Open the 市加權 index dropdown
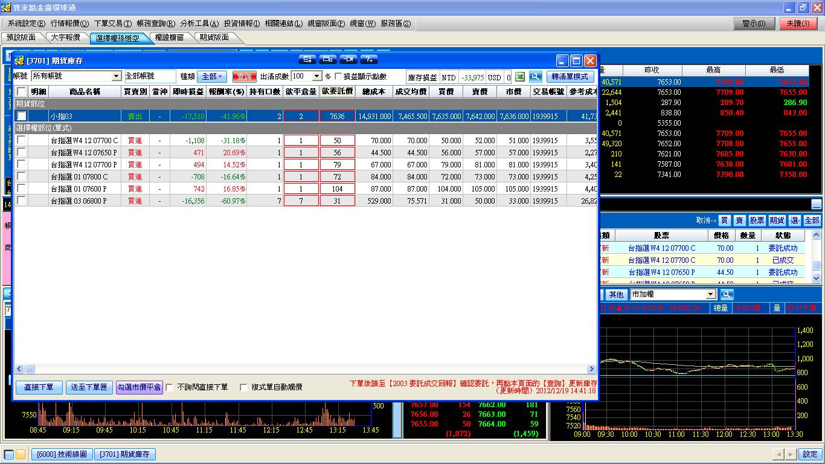Image resolution: width=825 pixels, height=464 pixels. (711, 294)
